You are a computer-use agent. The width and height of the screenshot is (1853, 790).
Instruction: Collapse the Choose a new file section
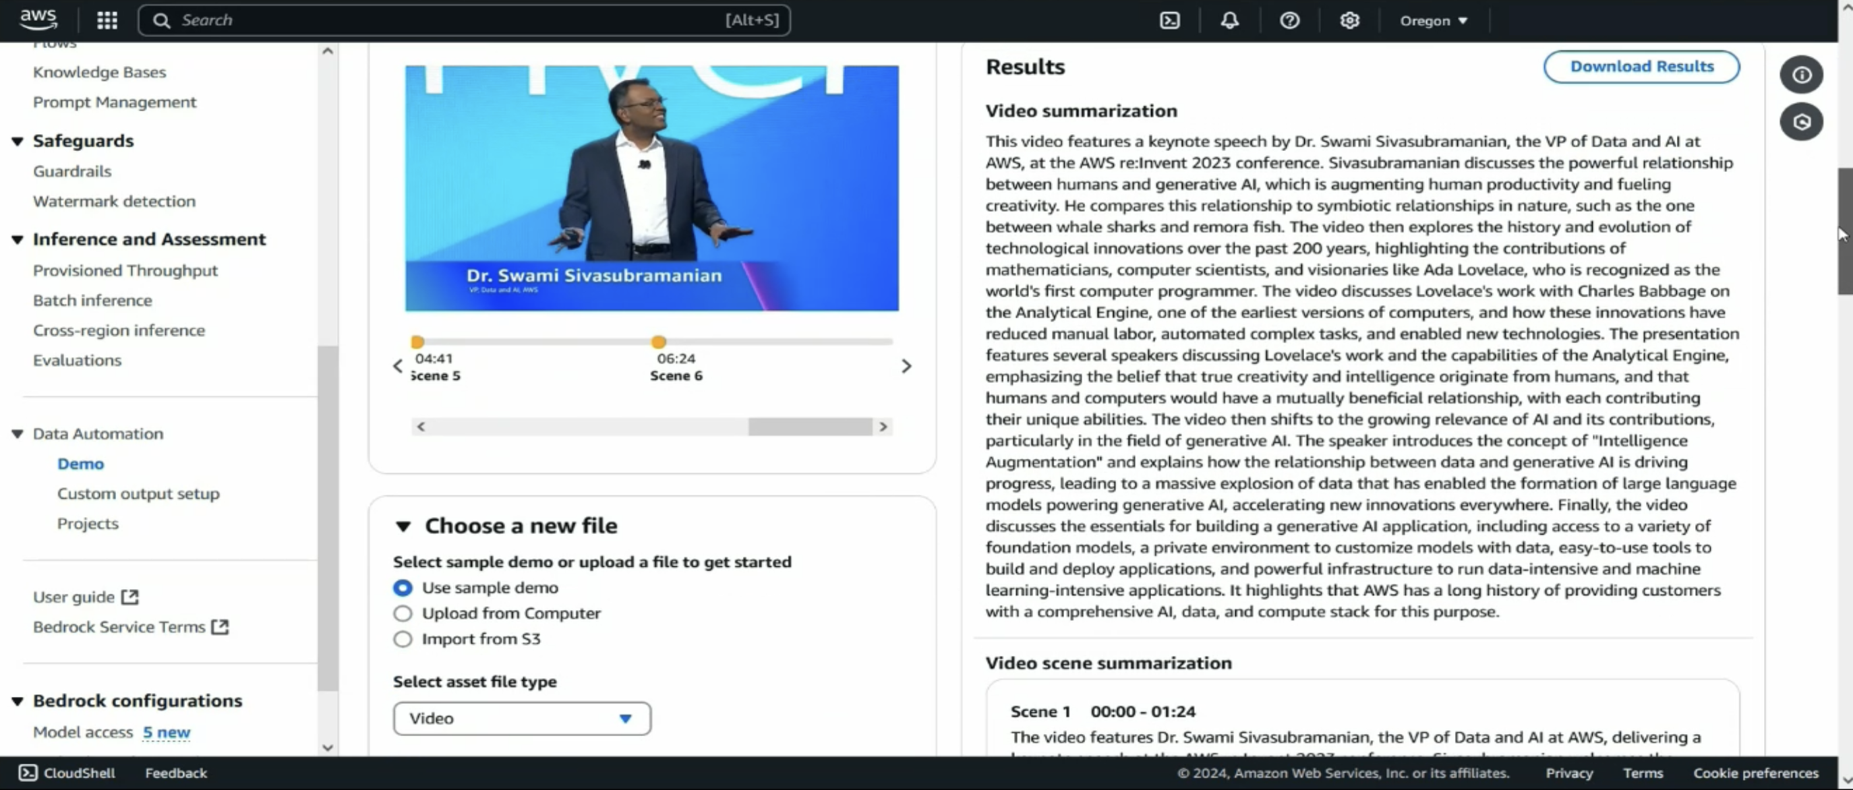click(x=403, y=526)
